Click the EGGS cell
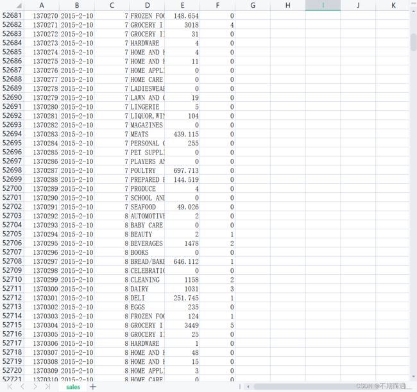Viewport: 417px width, 392px height. [147, 307]
